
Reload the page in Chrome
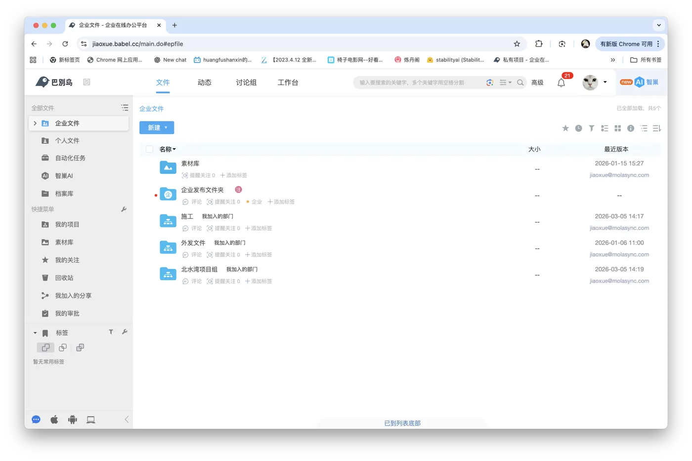[x=65, y=44]
